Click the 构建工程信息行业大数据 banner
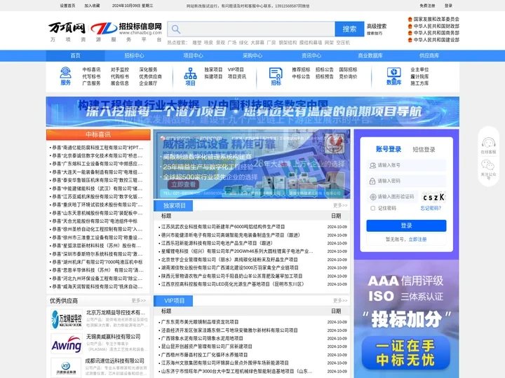The width and height of the screenshot is (505, 378). pyautogui.click(x=252, y=111)
